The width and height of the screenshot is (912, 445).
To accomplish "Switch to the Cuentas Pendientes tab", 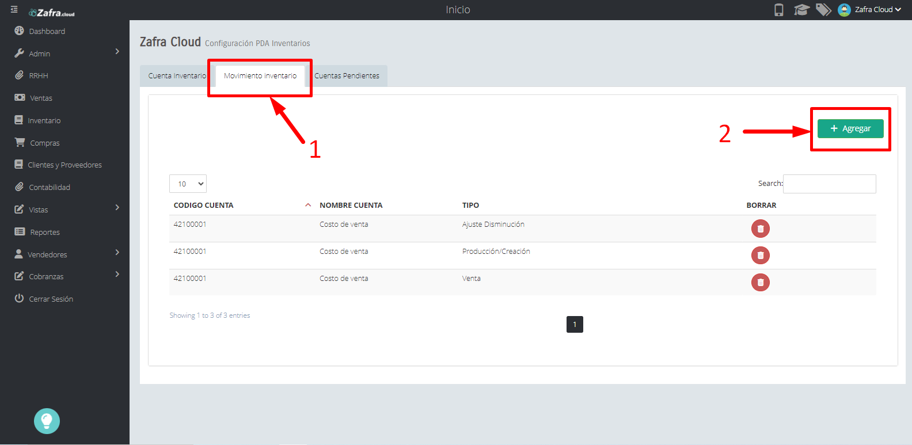I will (x=347, y=76).
